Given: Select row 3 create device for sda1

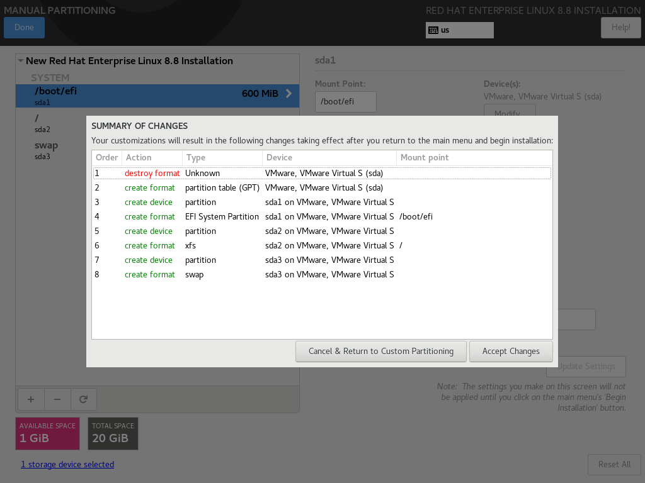Looking at the screenshot, I should [x=322, y=202].
